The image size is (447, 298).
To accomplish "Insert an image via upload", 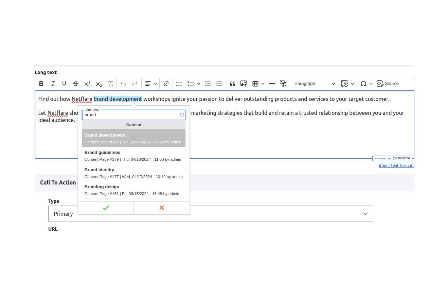I will pyautogui.click(x=244, y=84).
